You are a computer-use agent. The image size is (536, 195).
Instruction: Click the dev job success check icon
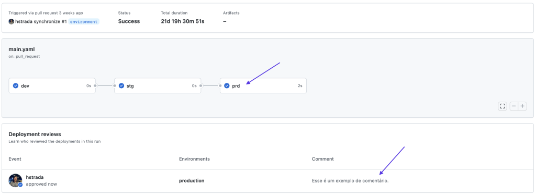pyautogui.click(x=15, y=86)
